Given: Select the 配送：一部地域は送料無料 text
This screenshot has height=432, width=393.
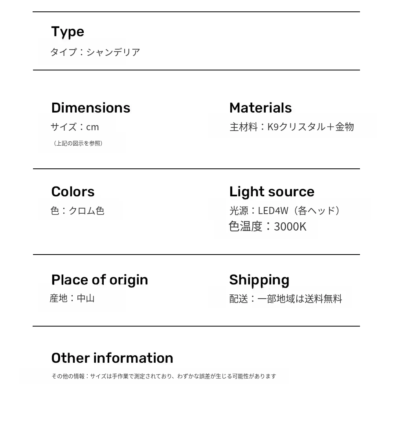Looking at the screenshot, I should click(x=286, y=299).
